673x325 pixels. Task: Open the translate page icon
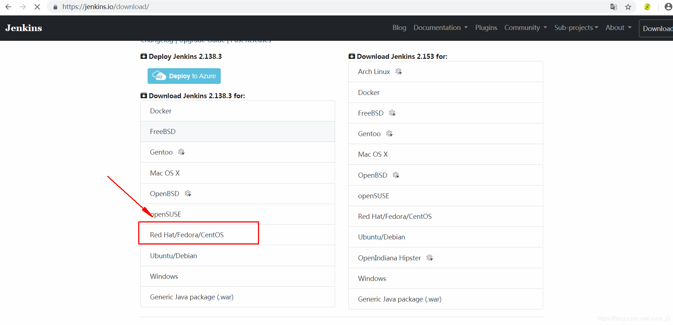[613, 7]
